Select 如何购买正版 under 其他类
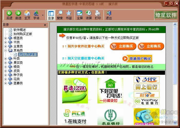The height and width of the screenshot is (128, 180). pos(28,55)
